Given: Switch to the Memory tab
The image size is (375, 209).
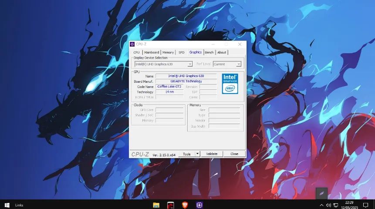Looking at the screenshot, I should pyautogui.click(x=168, y=52).
